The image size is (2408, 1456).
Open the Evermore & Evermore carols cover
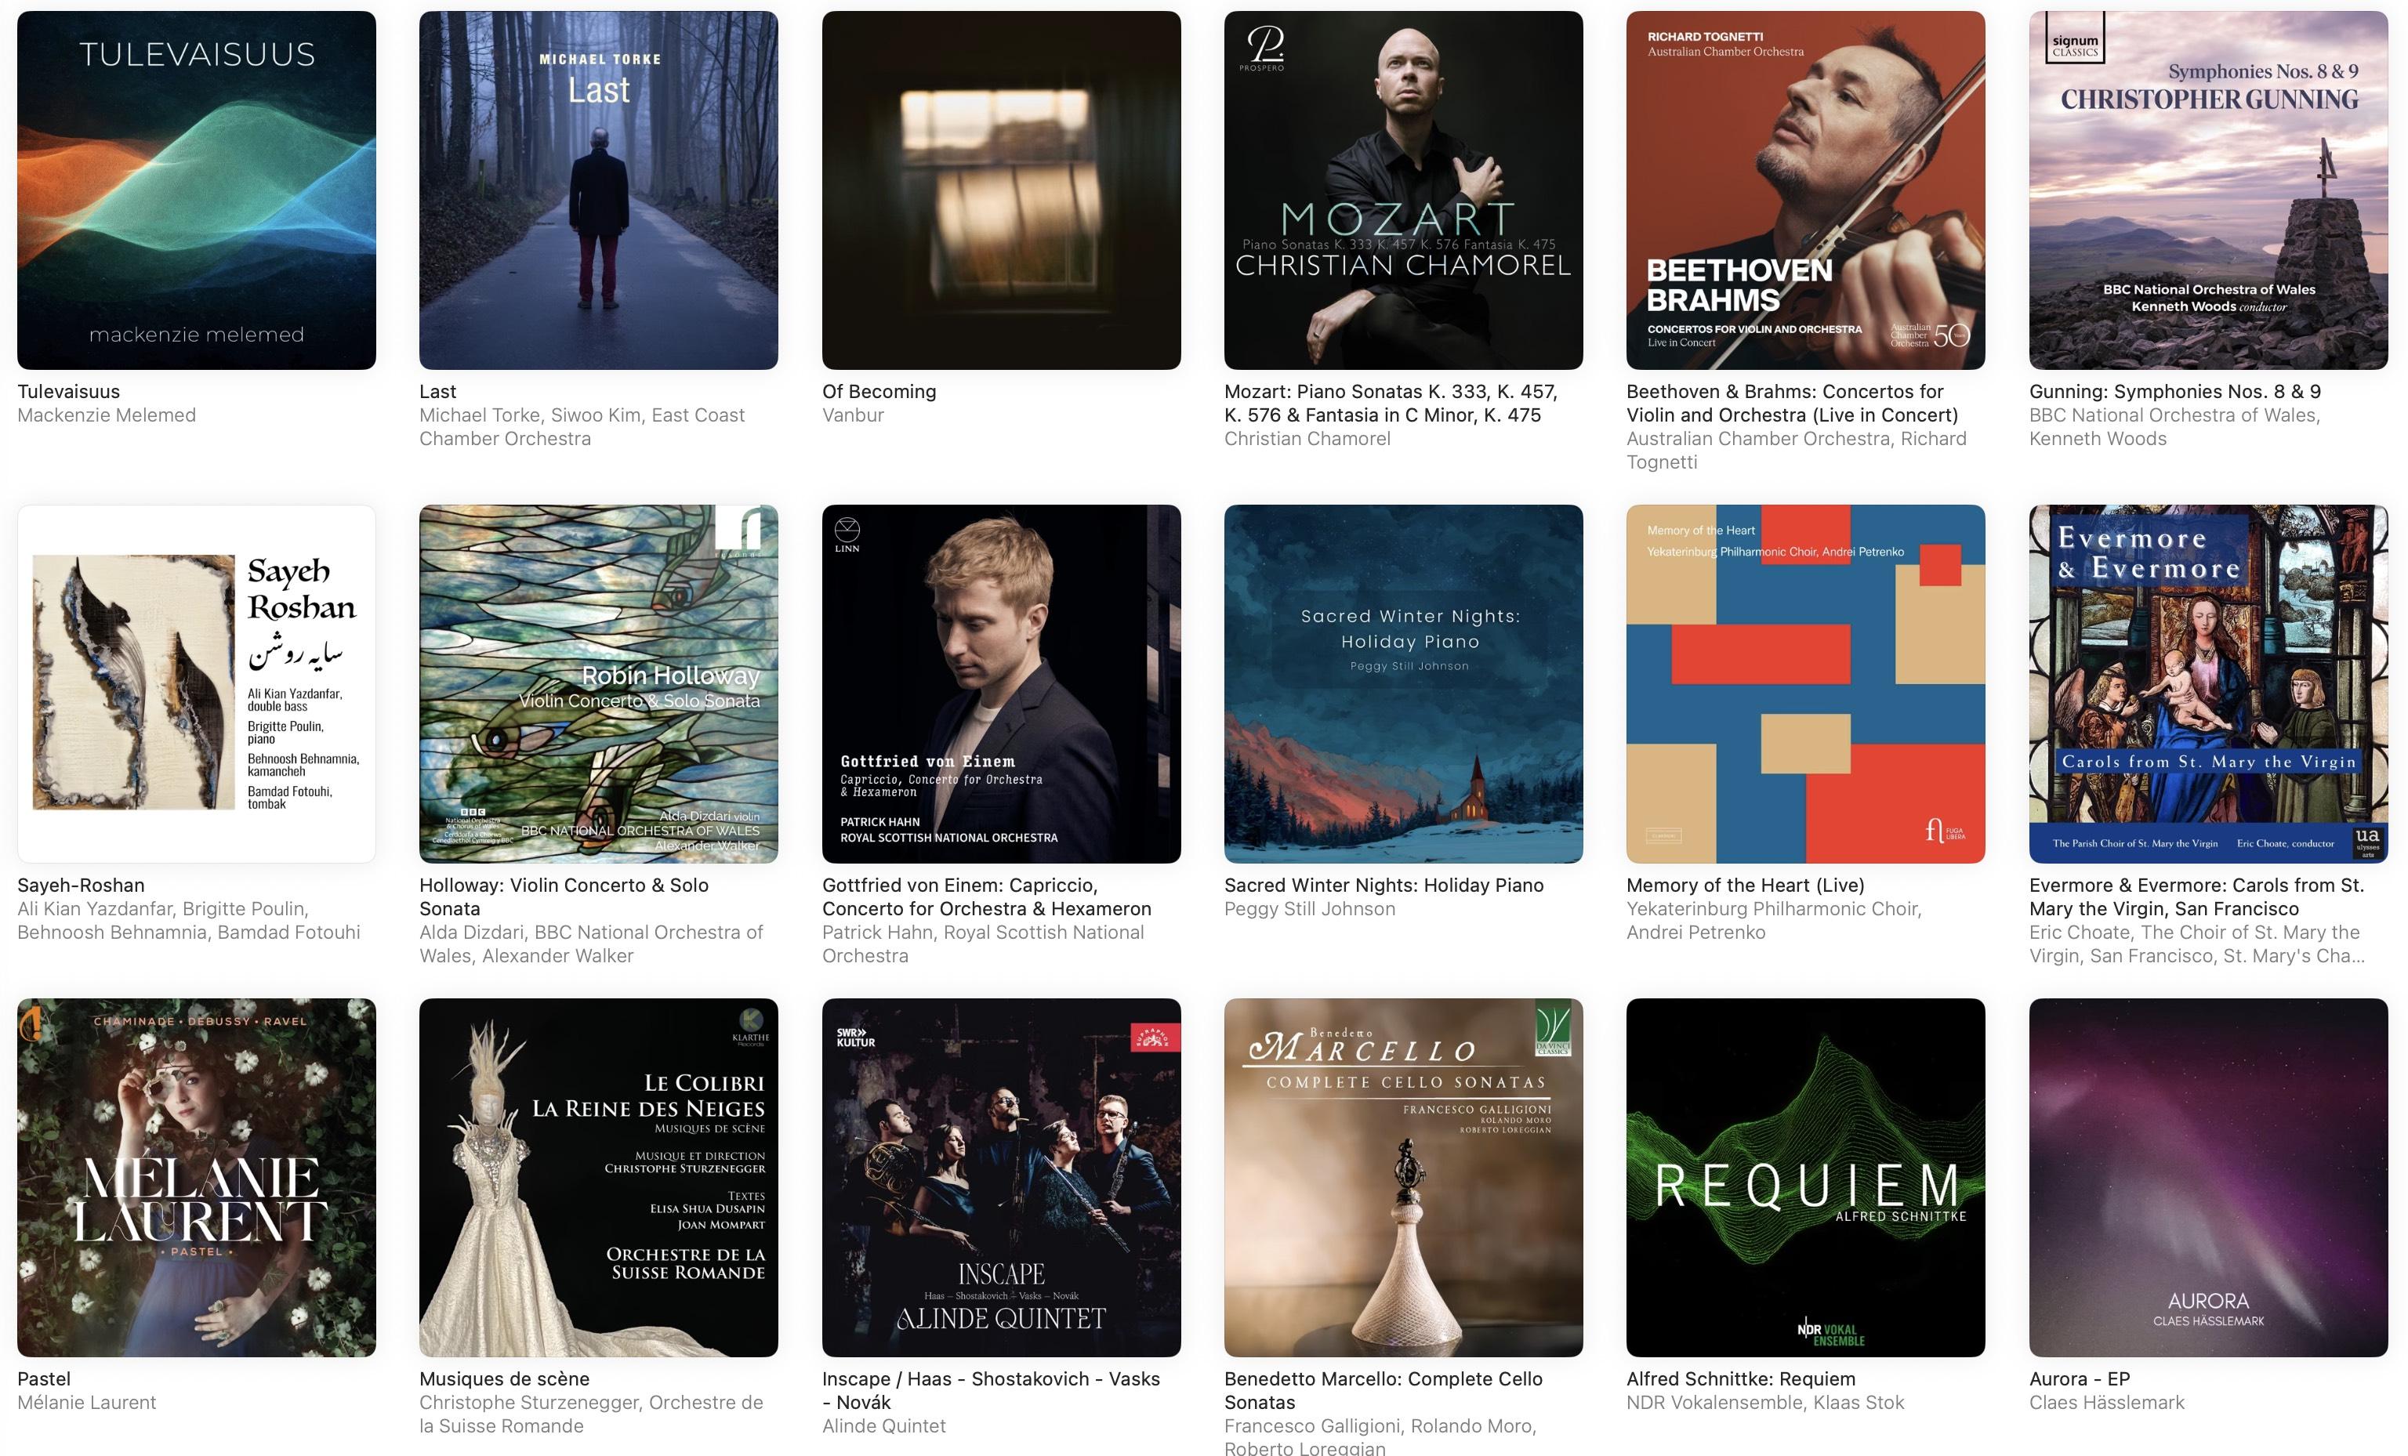coord(2207,683)
